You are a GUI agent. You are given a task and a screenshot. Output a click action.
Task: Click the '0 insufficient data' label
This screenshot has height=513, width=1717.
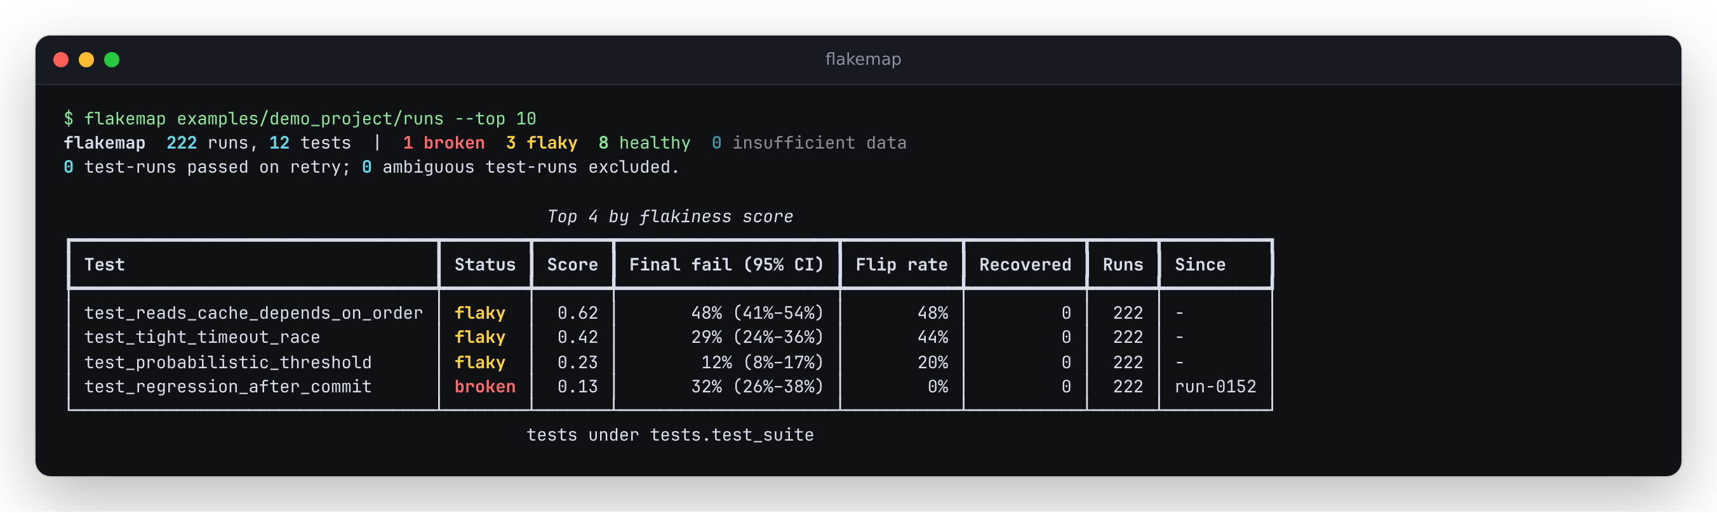point(809,143)
